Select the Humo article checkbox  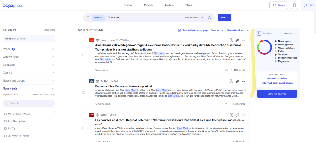coord(84,55)
